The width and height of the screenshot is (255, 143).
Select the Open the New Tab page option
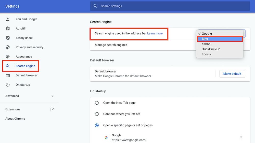[97, 103]
